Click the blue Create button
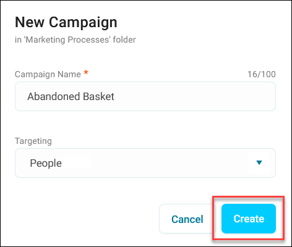This screenshot has height=247, width=292. 249,219
